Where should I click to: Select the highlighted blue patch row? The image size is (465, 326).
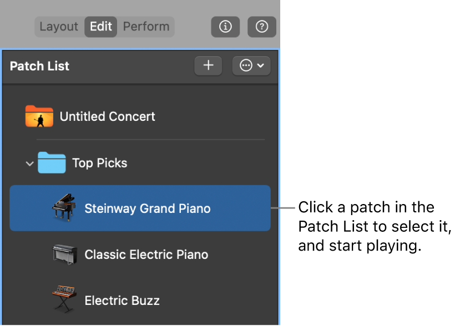tap(140, 208)
